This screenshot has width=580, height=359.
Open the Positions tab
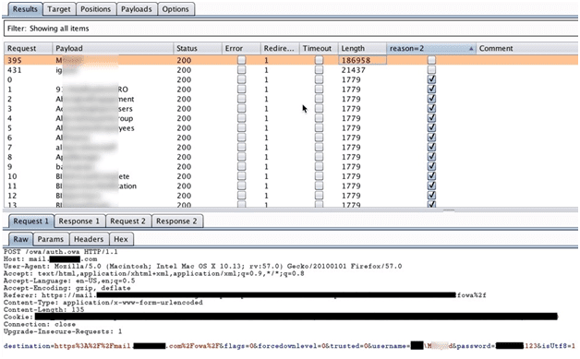(x=95, y=9)
